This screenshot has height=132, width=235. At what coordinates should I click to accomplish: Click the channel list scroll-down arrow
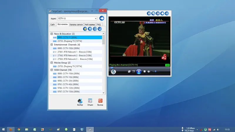coord(103,93)
